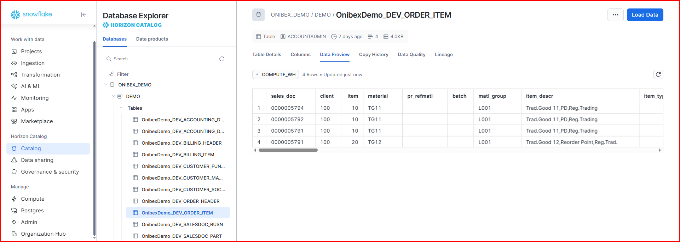The height and width of the screenshot is (242, 680).
Task: Open OnibexDemo_DEV_SALESDOC_PART table
Action: (178, 236)
